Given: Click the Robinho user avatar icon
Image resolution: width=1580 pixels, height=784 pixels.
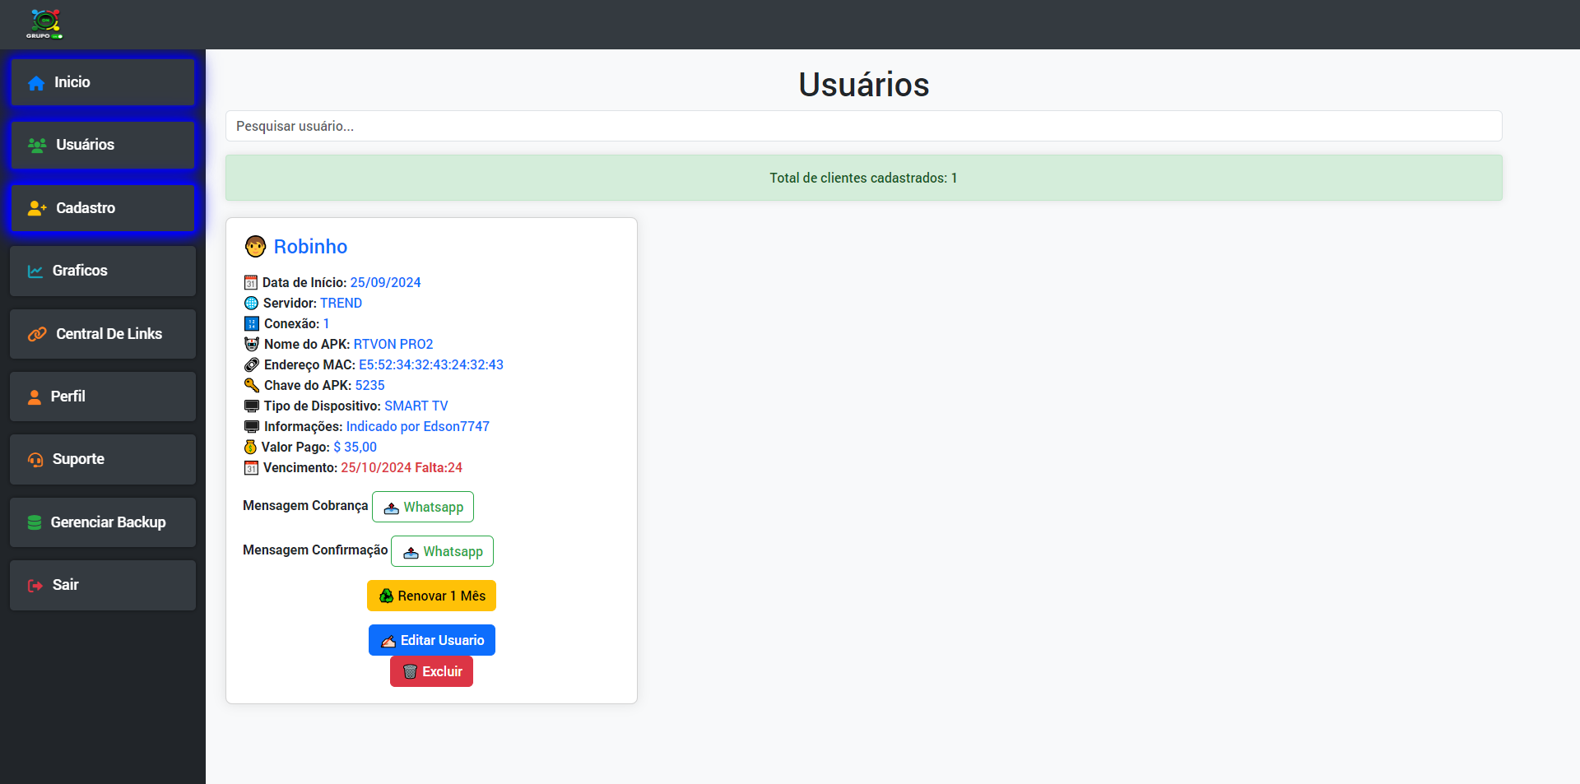Looking at the screenshot, I should [255, 247].
